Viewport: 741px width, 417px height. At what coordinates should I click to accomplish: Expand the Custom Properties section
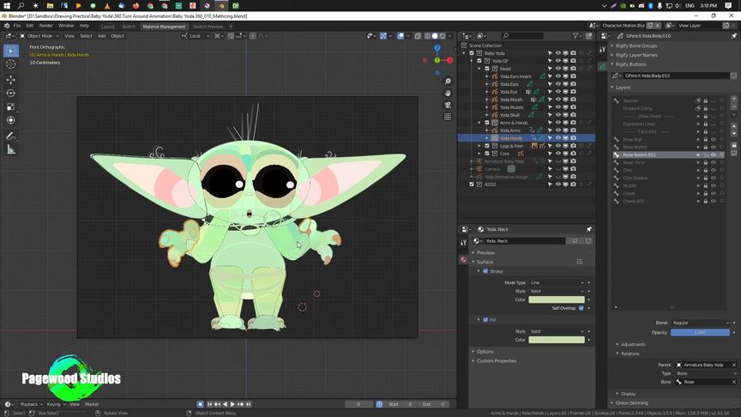point(497,360)
